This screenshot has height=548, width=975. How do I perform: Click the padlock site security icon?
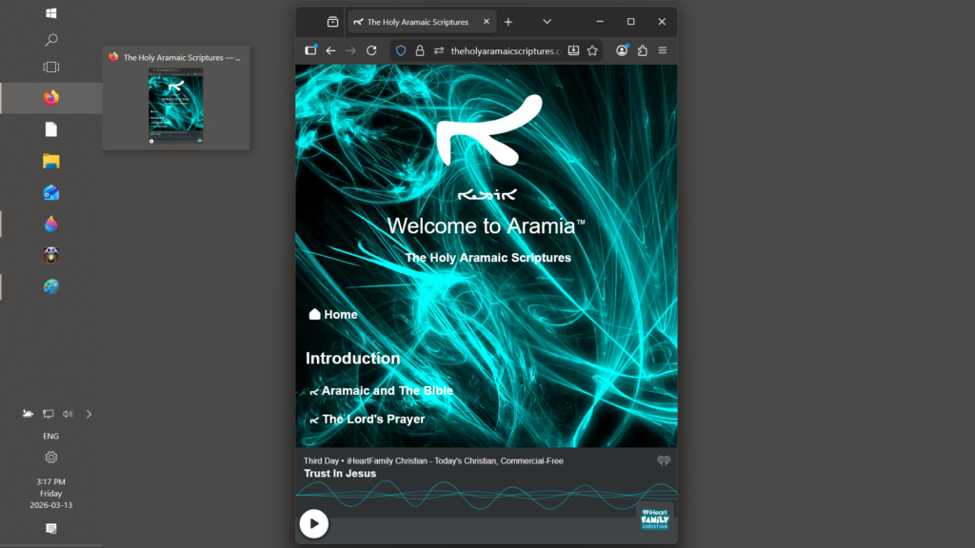(419, 50)
